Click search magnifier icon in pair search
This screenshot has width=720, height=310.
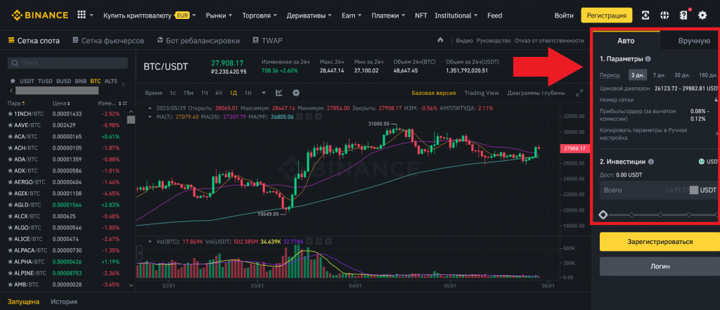pos(15,63)
